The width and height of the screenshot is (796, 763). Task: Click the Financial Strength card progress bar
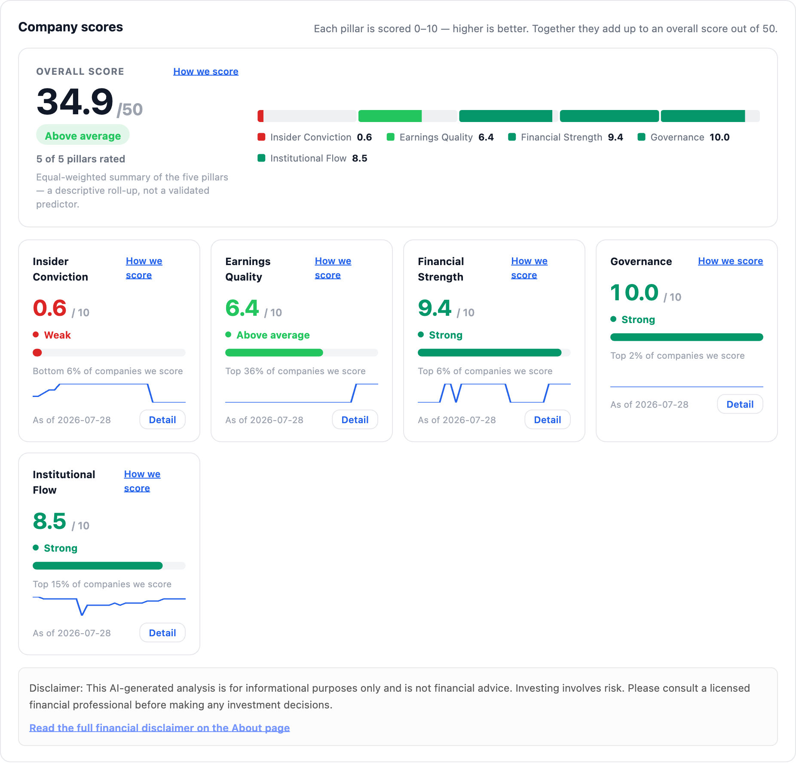494,353
